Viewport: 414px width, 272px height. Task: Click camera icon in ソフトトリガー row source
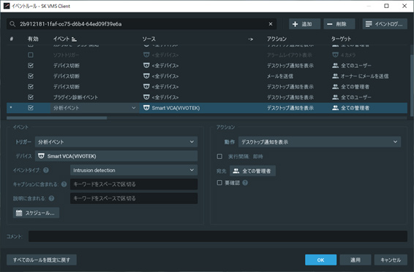tap(146, 55)
